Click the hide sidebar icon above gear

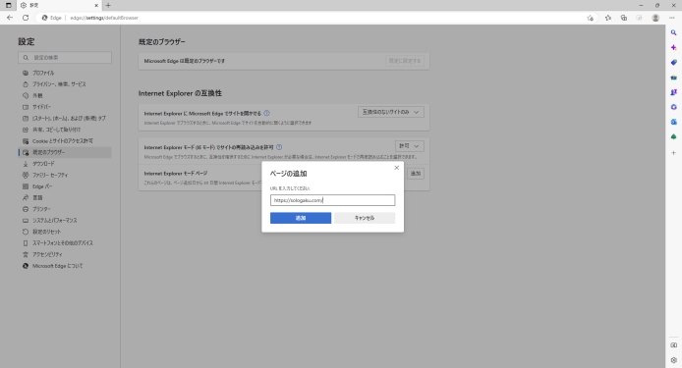pos(674,345)
